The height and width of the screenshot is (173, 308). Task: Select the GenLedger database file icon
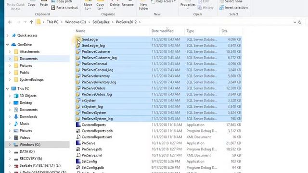pos(78,39)
